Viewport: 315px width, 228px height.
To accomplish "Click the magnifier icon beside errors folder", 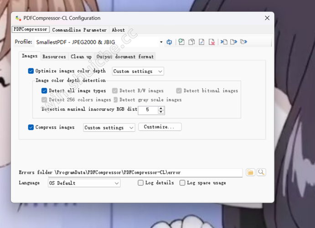I will click(261, 172).
